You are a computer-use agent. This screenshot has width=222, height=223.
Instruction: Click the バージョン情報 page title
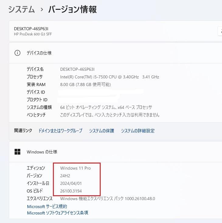pos(72,9)
